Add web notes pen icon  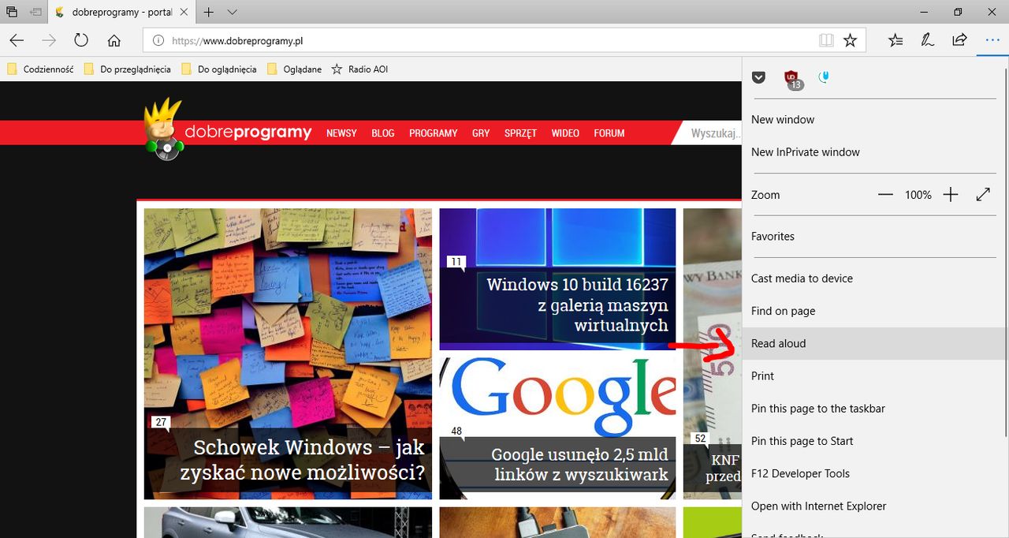click(928, 40)
